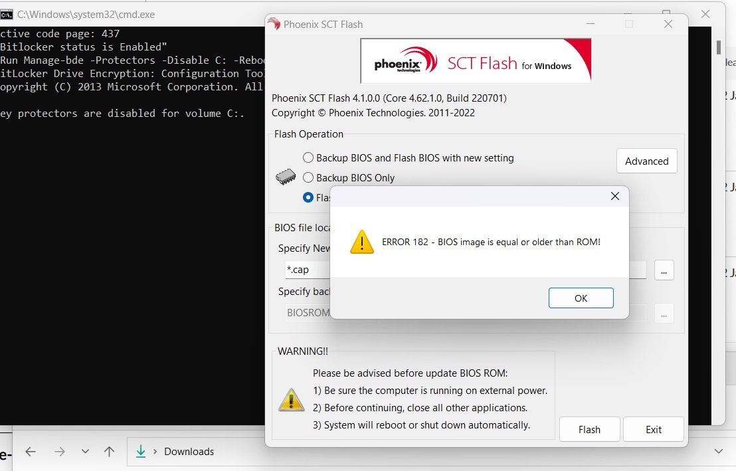Select Backup BIOS Only radio option
736x471 pixels.
[308, 177]
